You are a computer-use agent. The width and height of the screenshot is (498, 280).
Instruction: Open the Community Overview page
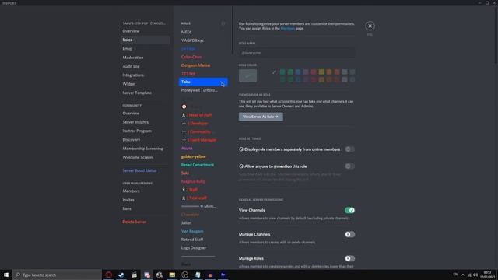coord(131,114)
